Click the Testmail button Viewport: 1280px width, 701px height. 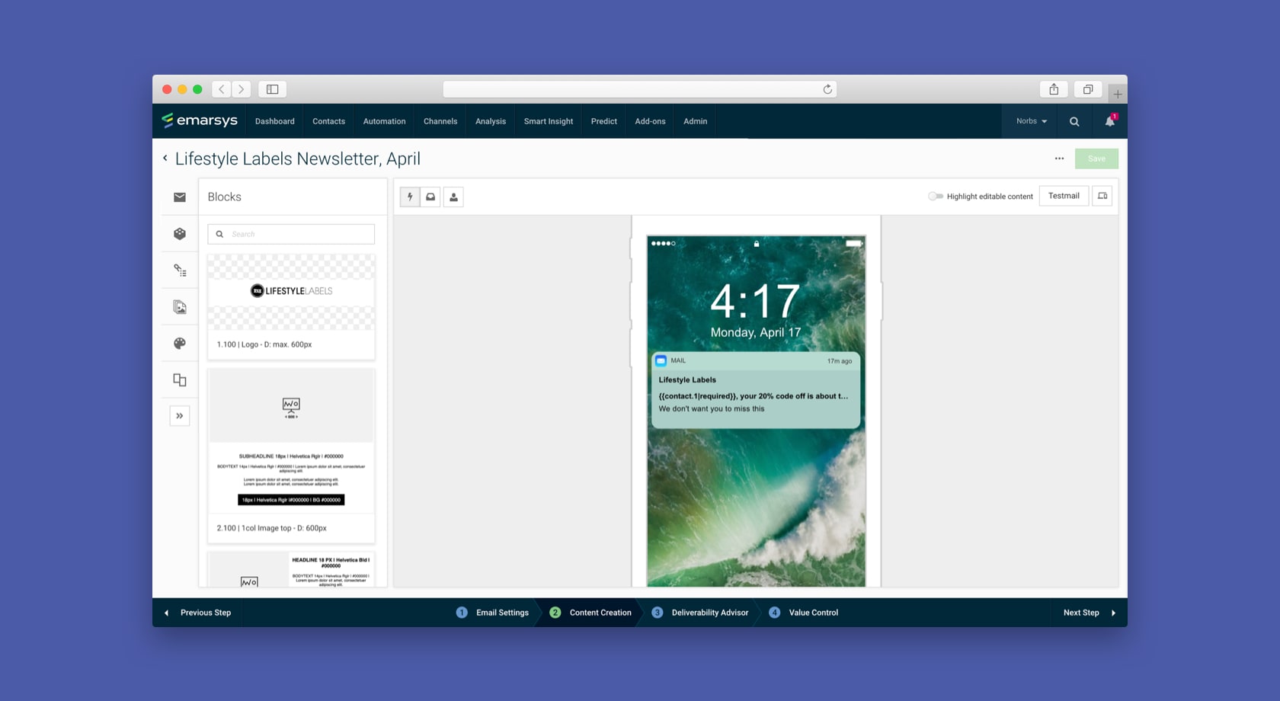tap(1064, 197)
